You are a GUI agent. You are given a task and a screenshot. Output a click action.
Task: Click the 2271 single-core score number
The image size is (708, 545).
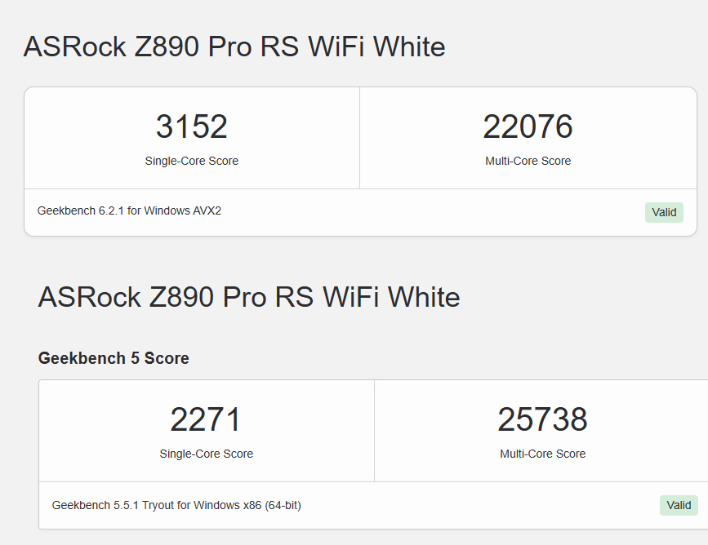pos(206,419)
